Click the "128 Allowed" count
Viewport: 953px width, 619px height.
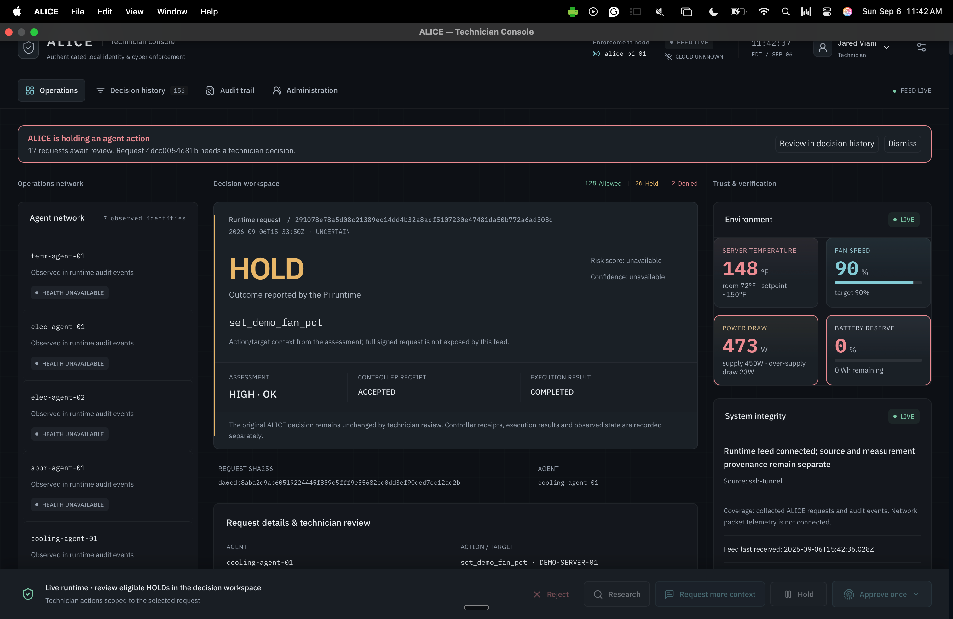tap(603, 183)
